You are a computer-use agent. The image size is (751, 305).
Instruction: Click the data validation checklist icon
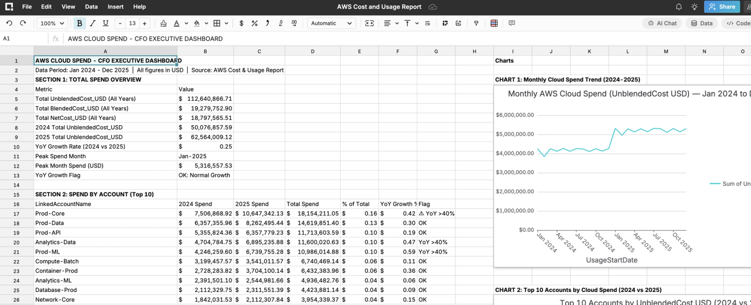tap(445, 23)
